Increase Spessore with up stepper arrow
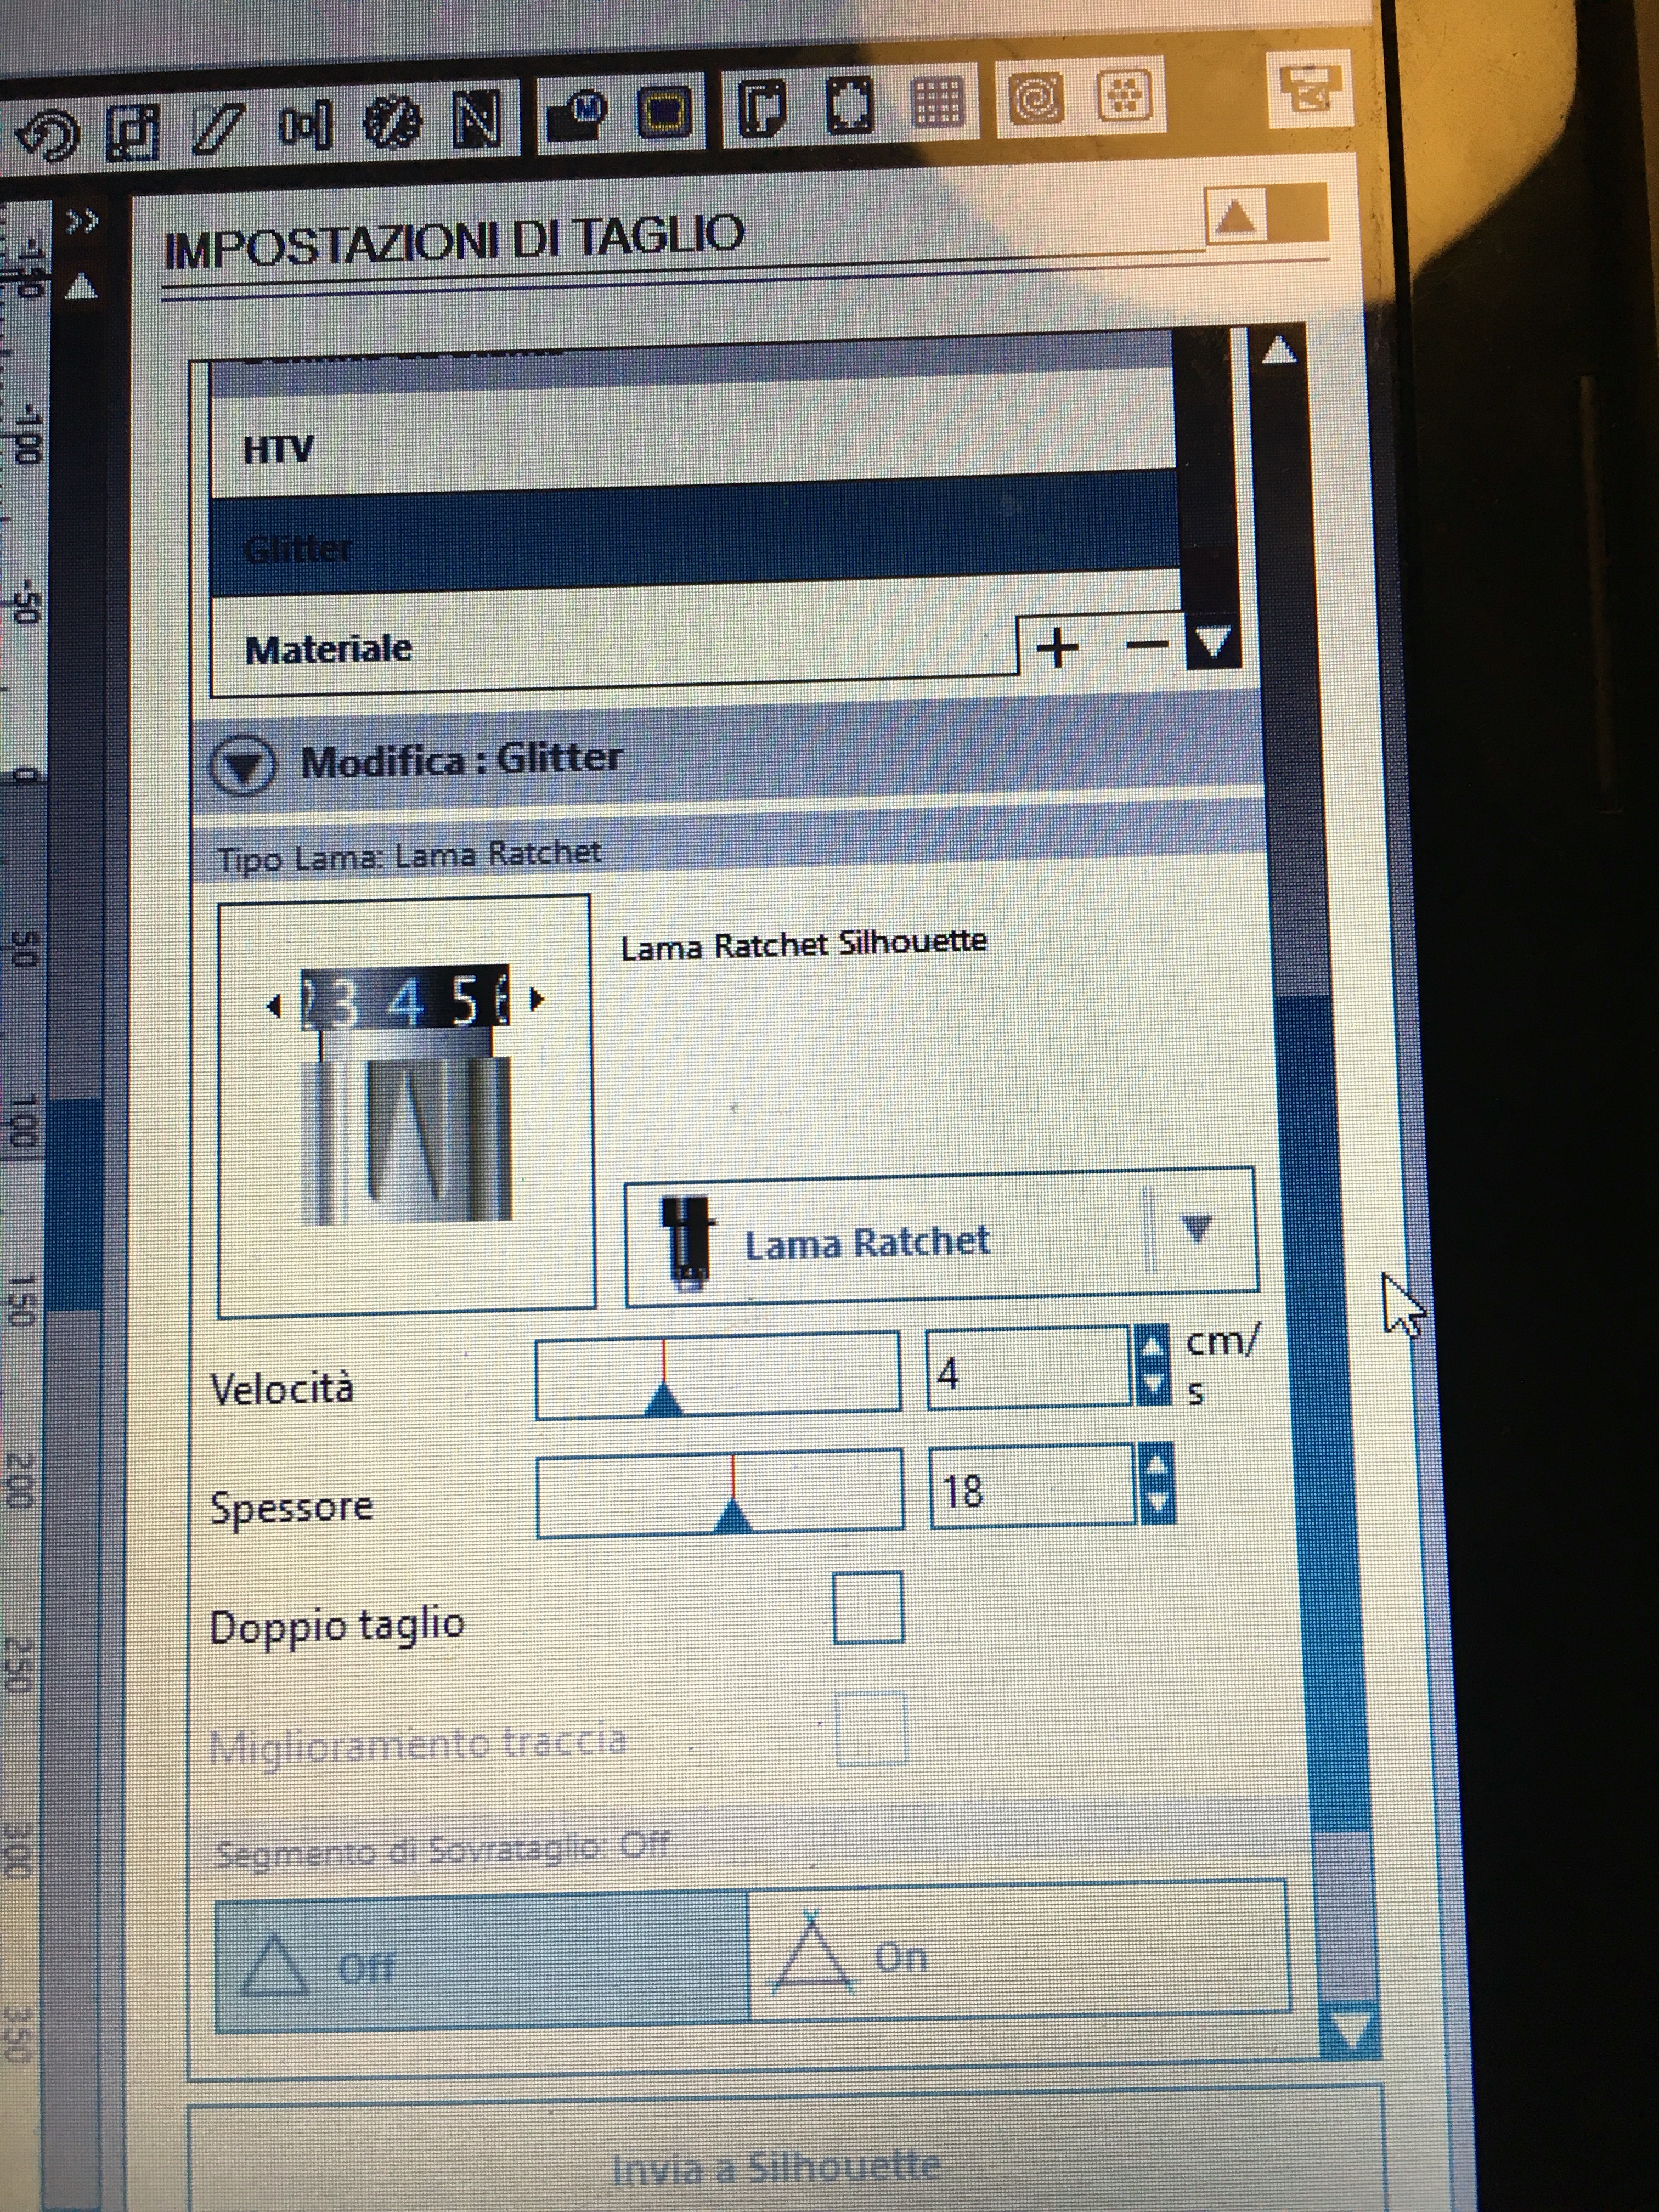 (1156, 1464)
